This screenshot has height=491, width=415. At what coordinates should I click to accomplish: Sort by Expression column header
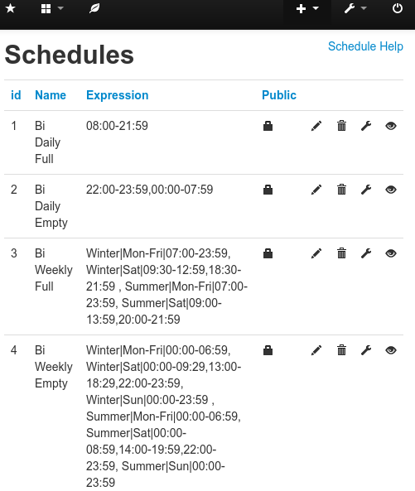(x=118, y=95)
